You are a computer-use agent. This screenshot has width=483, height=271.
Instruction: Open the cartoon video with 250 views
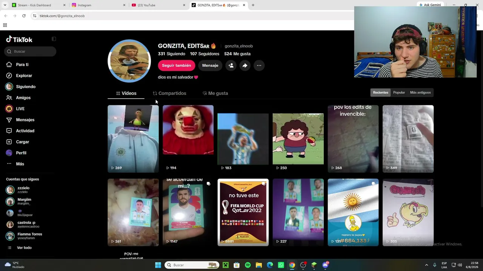tap(298, 139)
